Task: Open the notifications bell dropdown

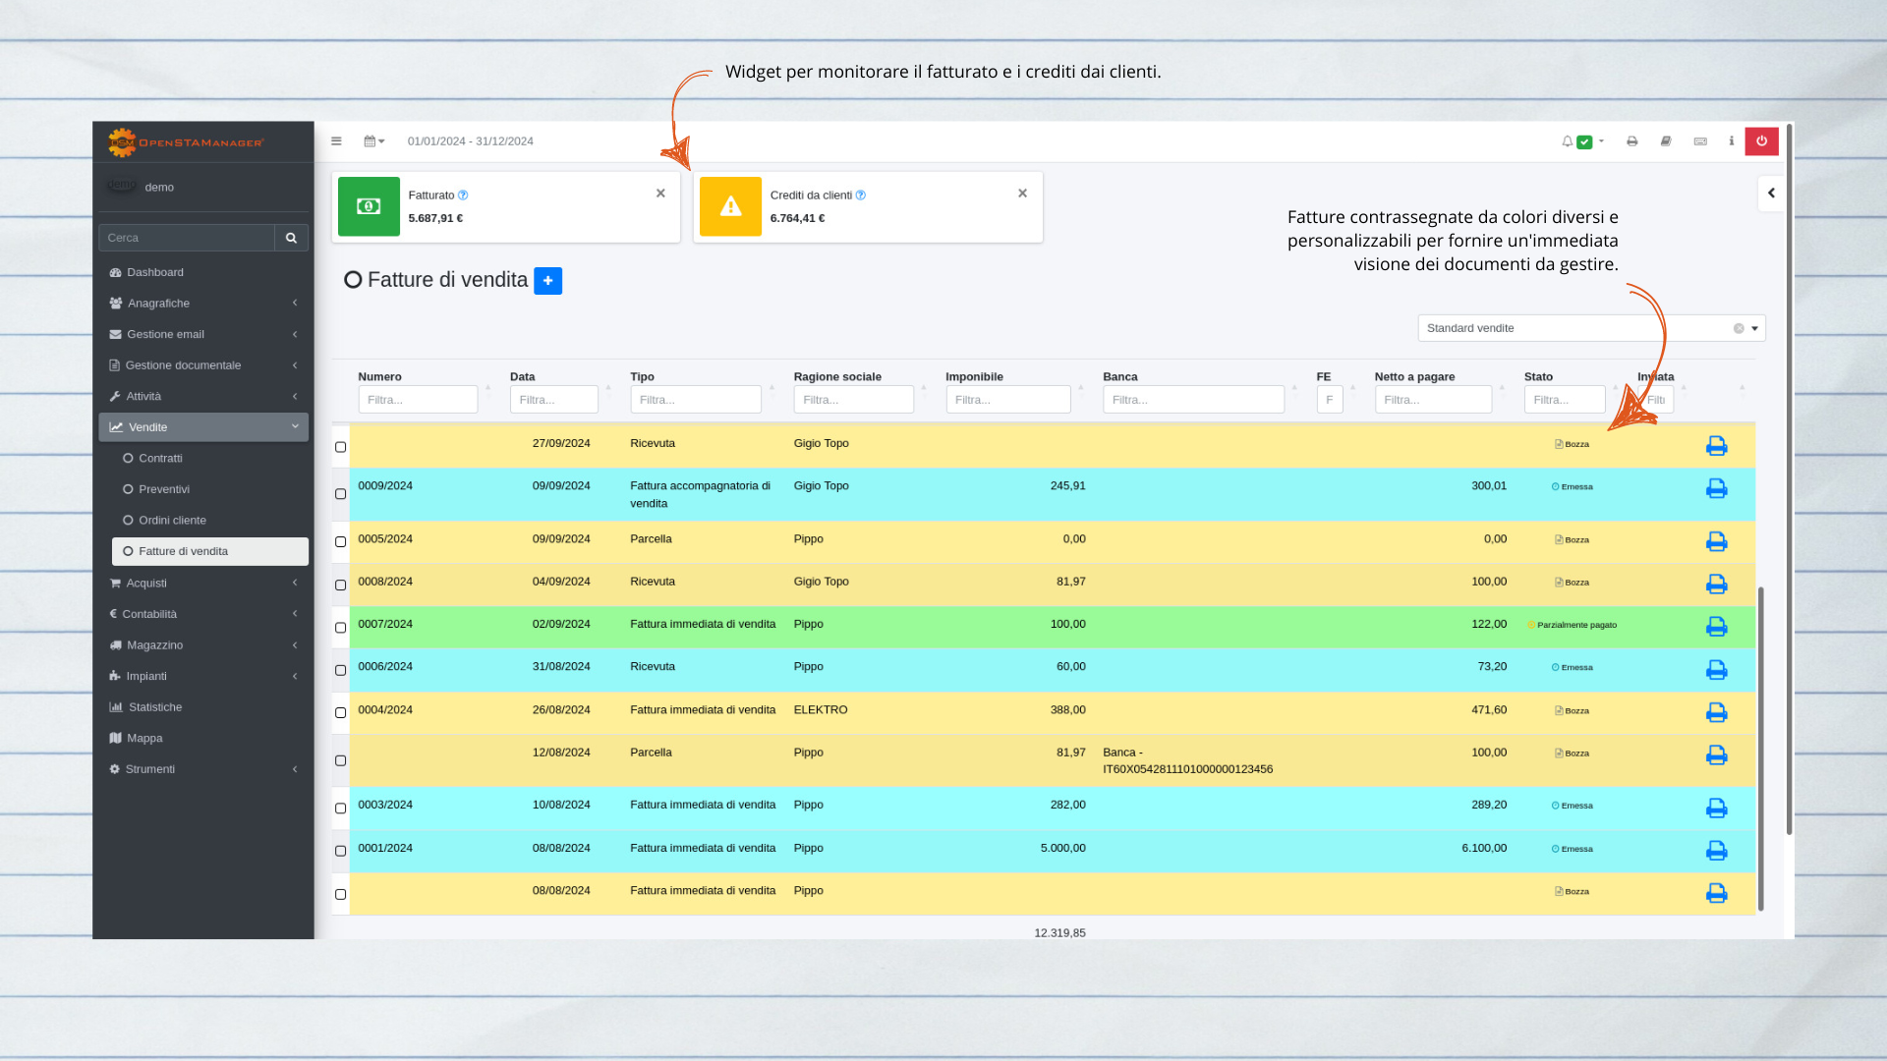Action: point(1582,141)
